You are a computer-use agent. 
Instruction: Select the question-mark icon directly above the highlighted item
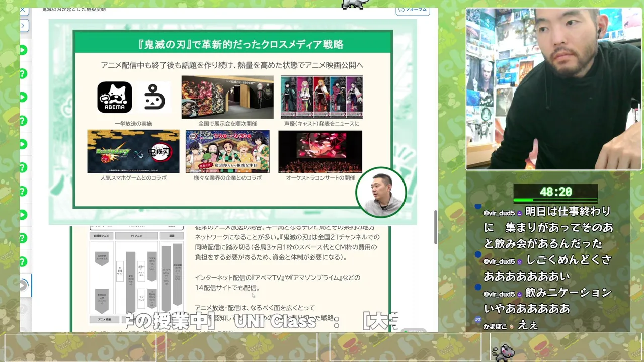[x=23, y=262]
